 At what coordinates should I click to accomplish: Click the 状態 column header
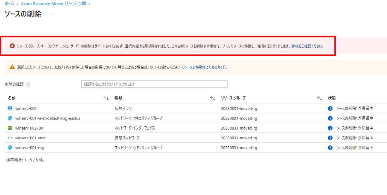pos(332,98)
